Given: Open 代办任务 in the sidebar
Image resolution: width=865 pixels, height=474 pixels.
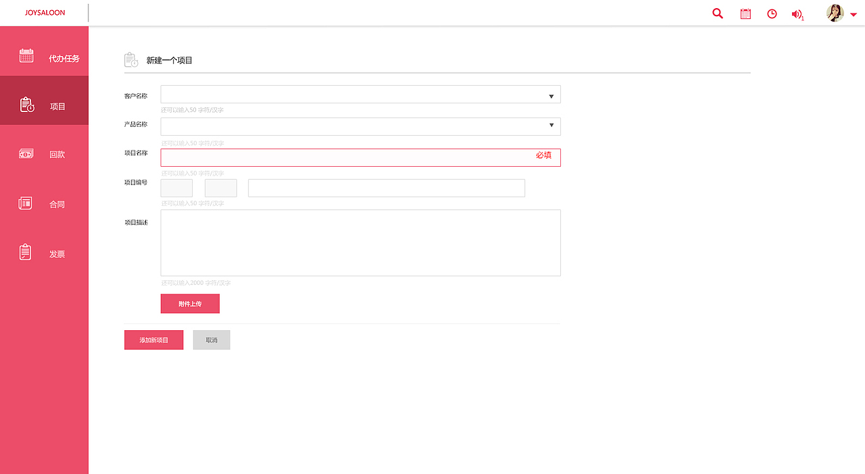Looking at the screenshot, I should point(45,58).
